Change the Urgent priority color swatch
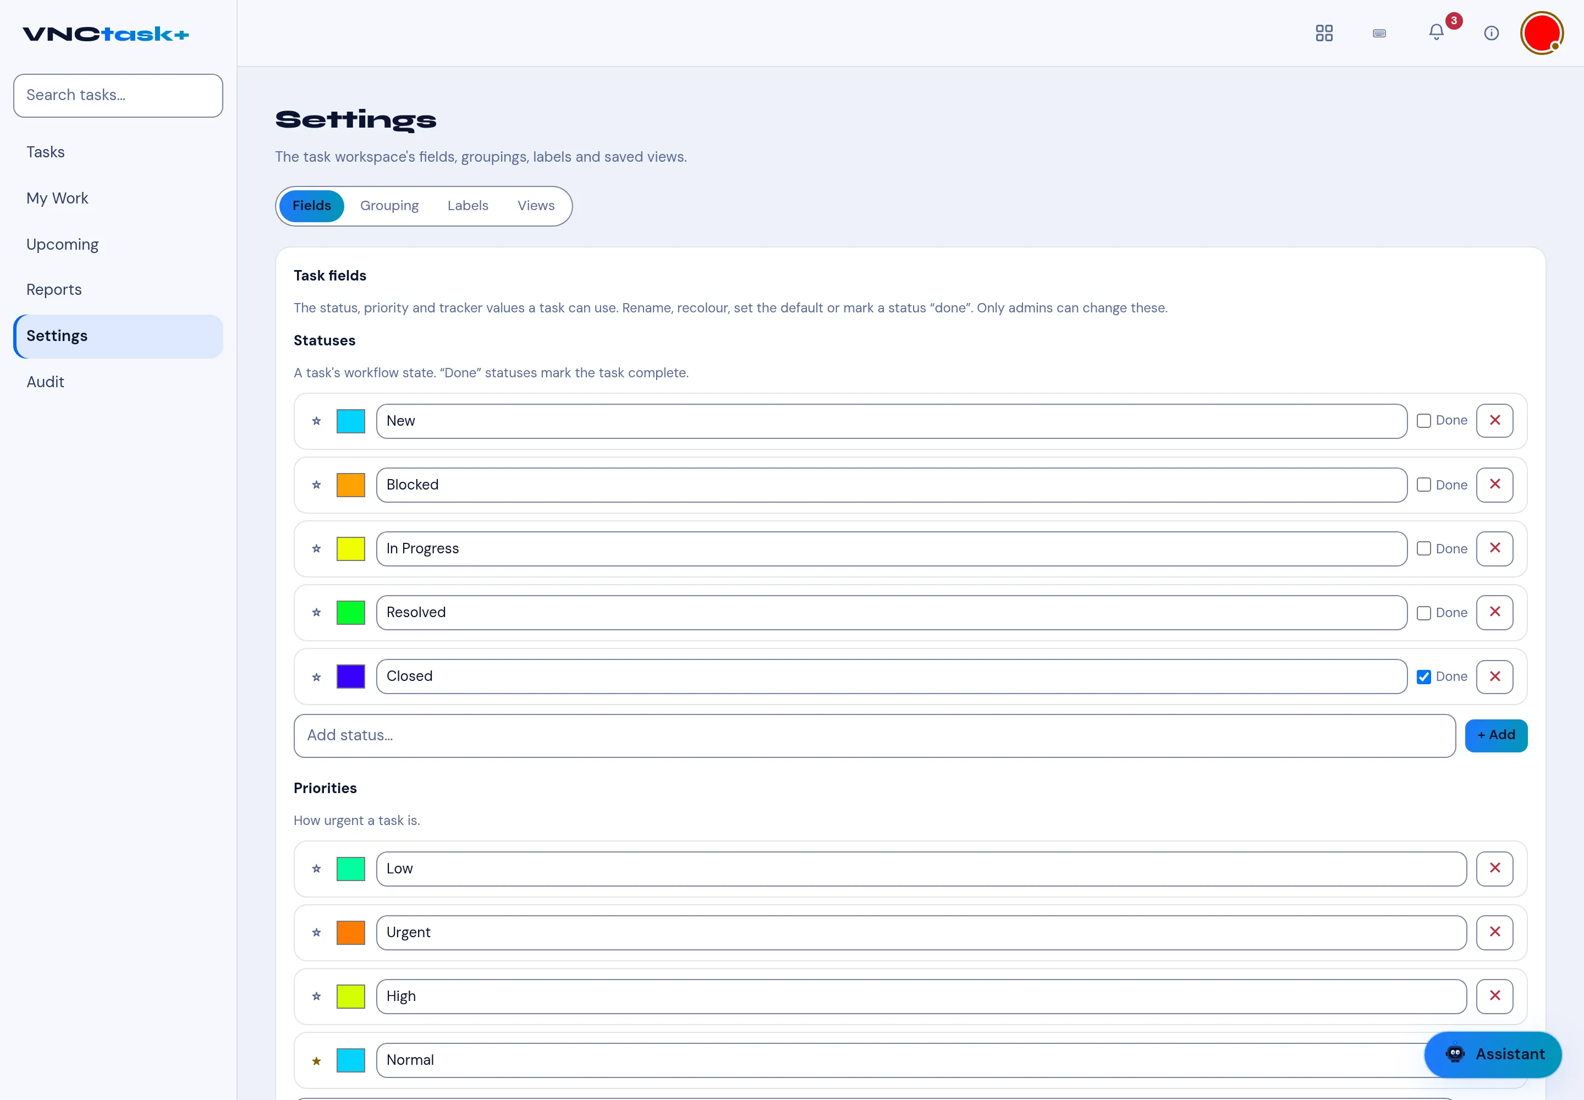 351,932
